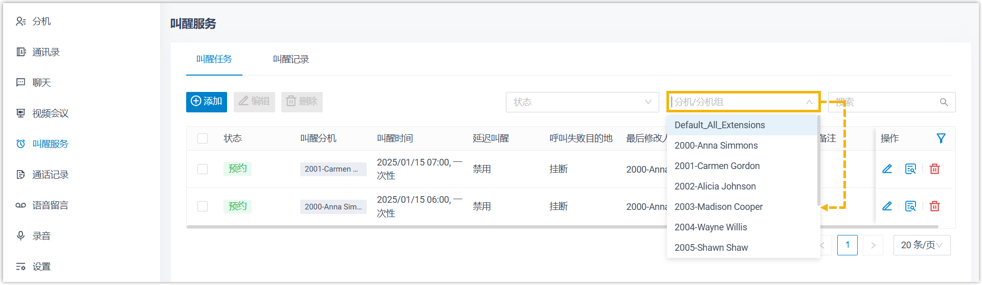Image resolution: width=982 pixels, height=285 pixels.
Task: Select the checkbox for 2000-Anna Sim row
Action: [x=203, y=206]
